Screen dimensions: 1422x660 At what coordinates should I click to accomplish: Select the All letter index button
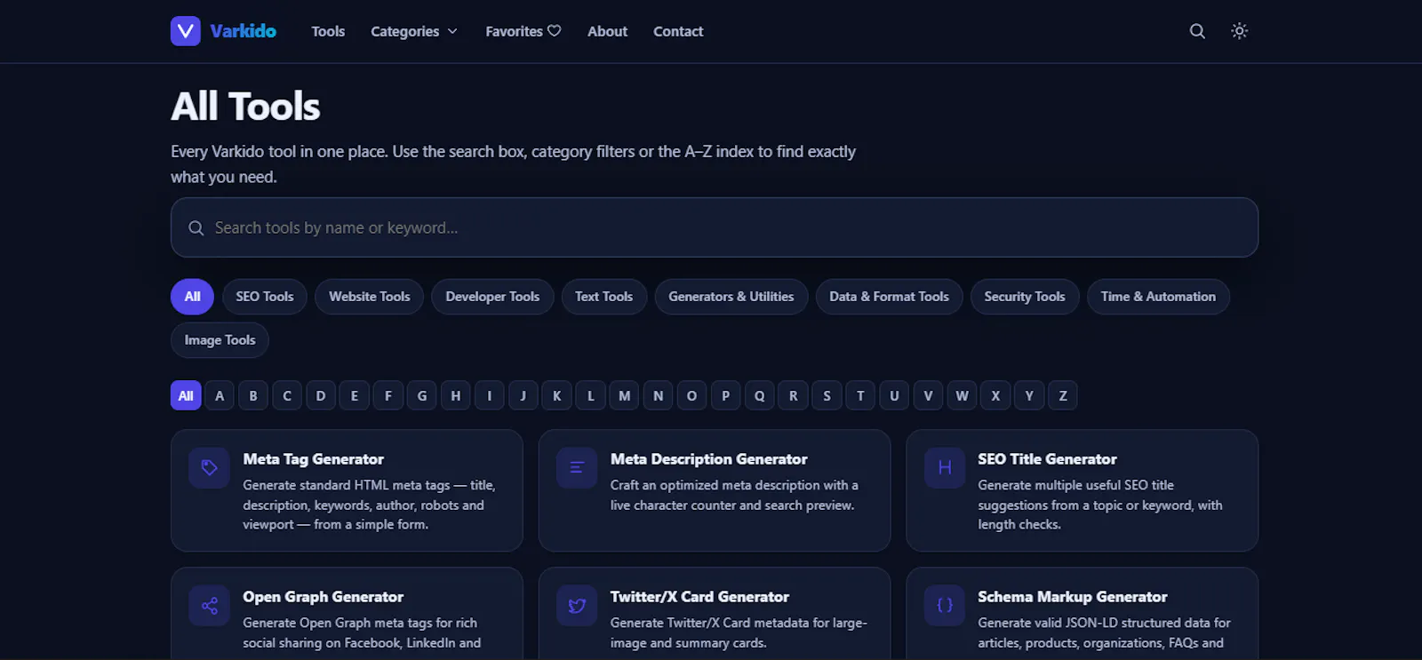click(186, 395)
